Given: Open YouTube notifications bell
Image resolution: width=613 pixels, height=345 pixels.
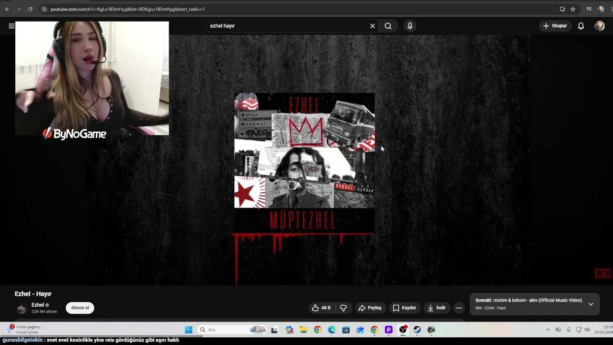Looking at the screenshot, I should 581,26.
